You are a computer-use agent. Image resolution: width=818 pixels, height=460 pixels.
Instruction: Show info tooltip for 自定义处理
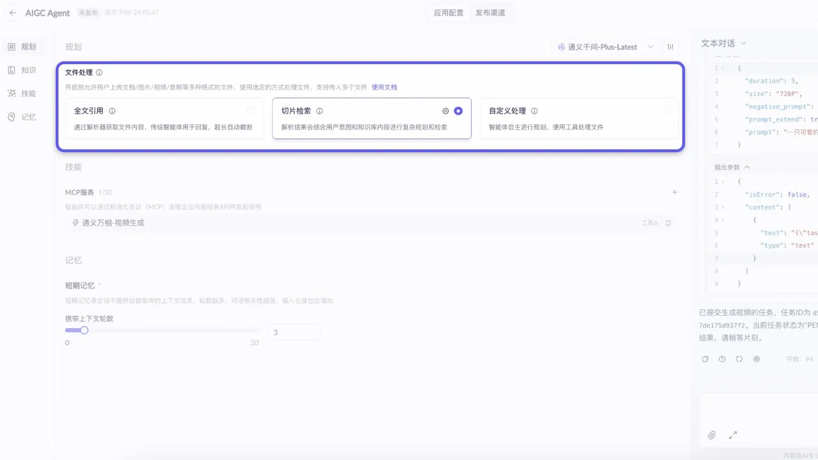point(534,111)
